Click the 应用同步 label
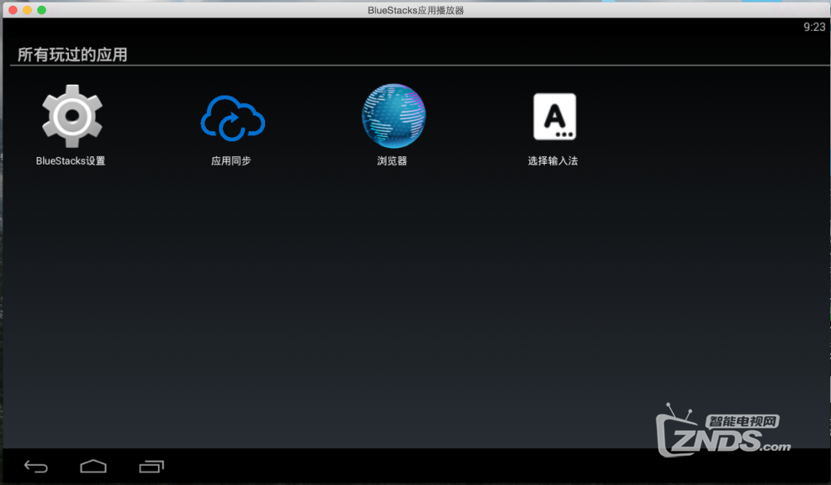 point(231,161)
